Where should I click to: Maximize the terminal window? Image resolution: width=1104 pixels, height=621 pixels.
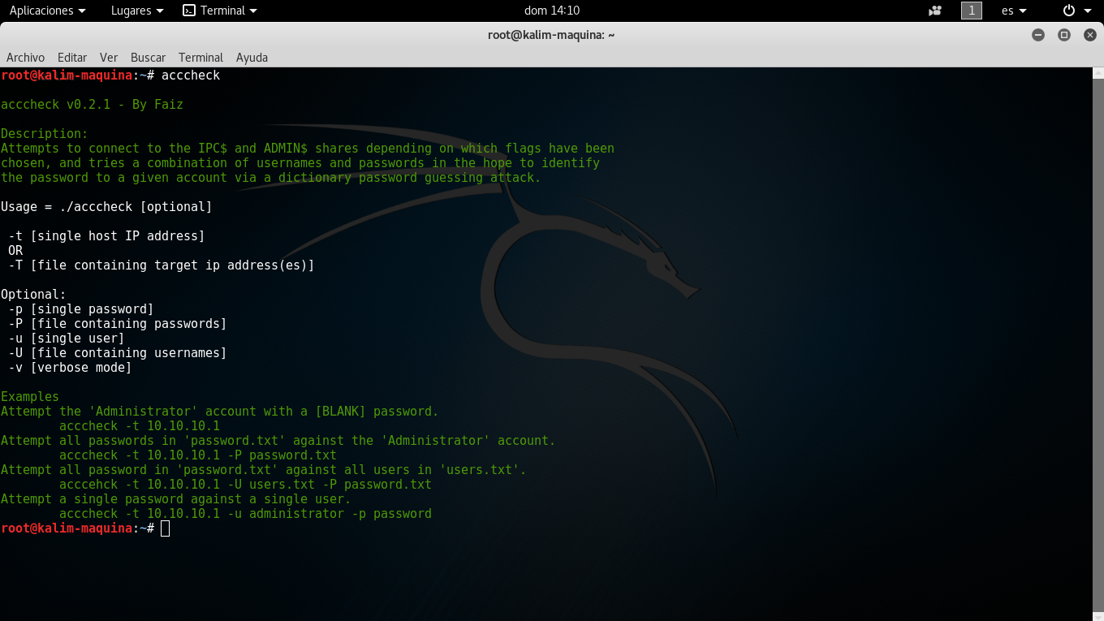tap(1064, 35)
